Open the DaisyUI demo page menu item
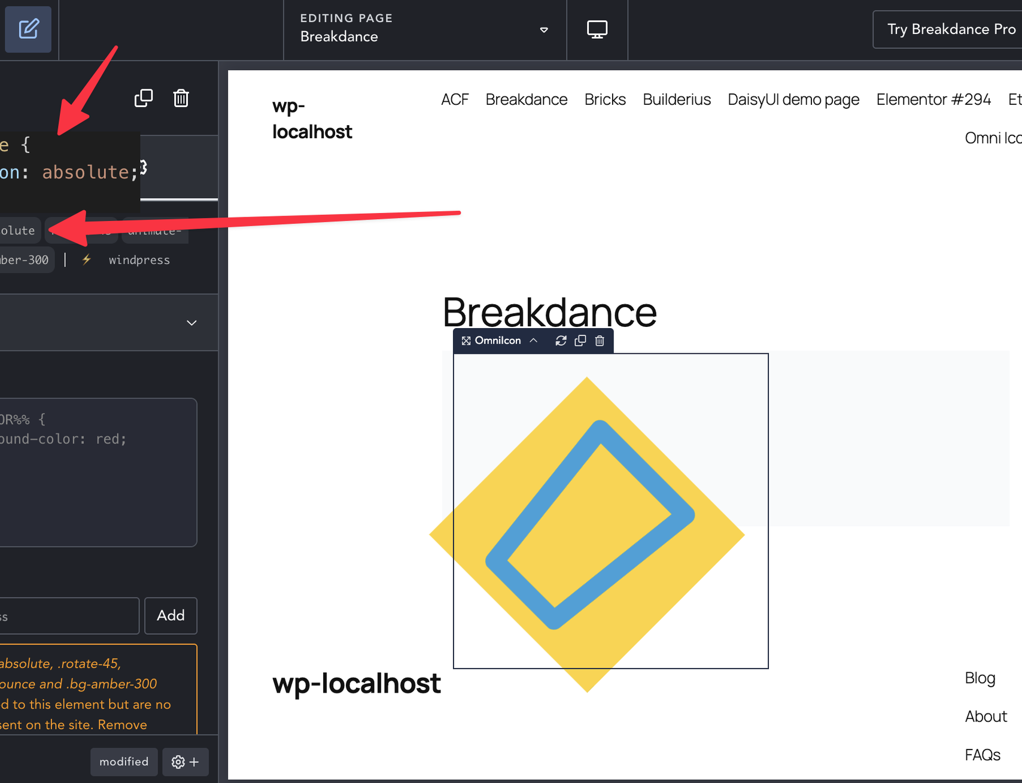The height and width of the screenshot is (783, 1022). tap(793, 99)
